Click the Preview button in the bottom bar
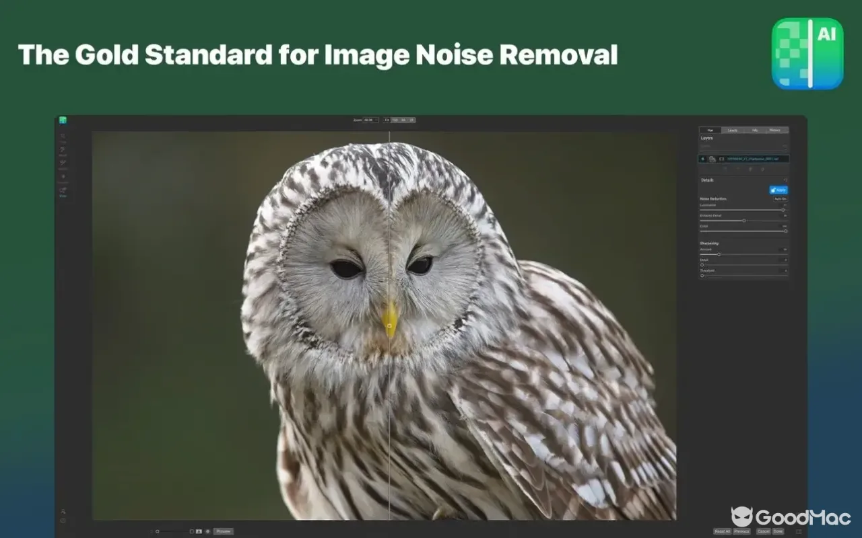Image resolution: width=862 pixels, height=538 pixels. point(224,531)
